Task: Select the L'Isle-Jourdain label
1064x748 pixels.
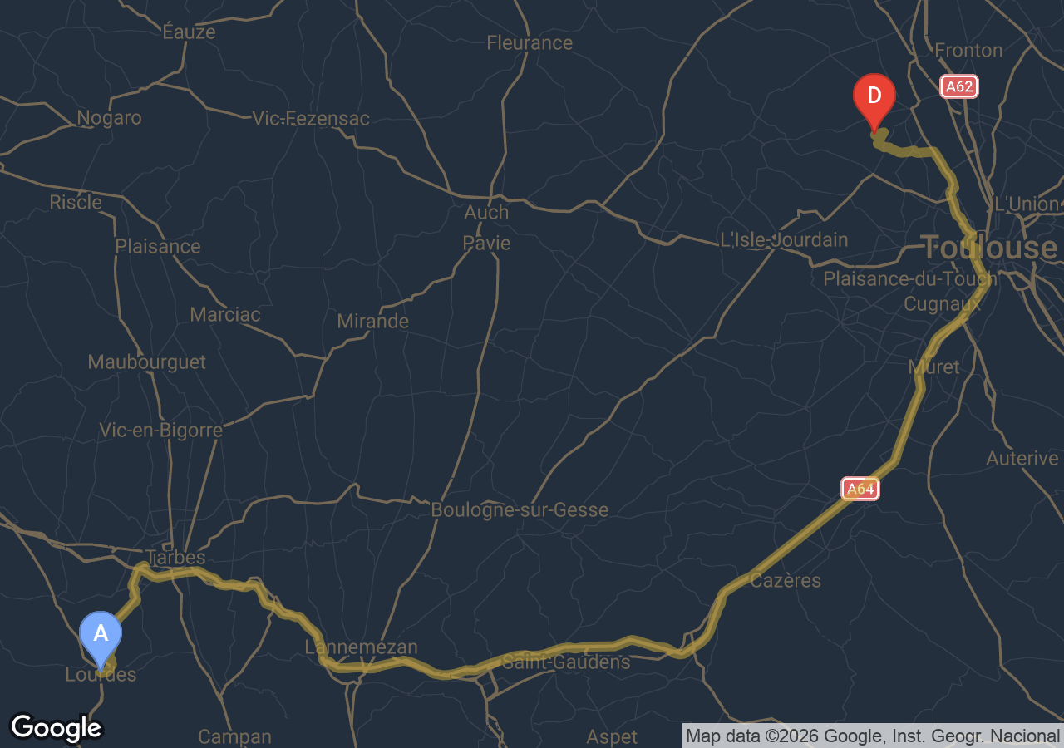Action: [784, 240]
